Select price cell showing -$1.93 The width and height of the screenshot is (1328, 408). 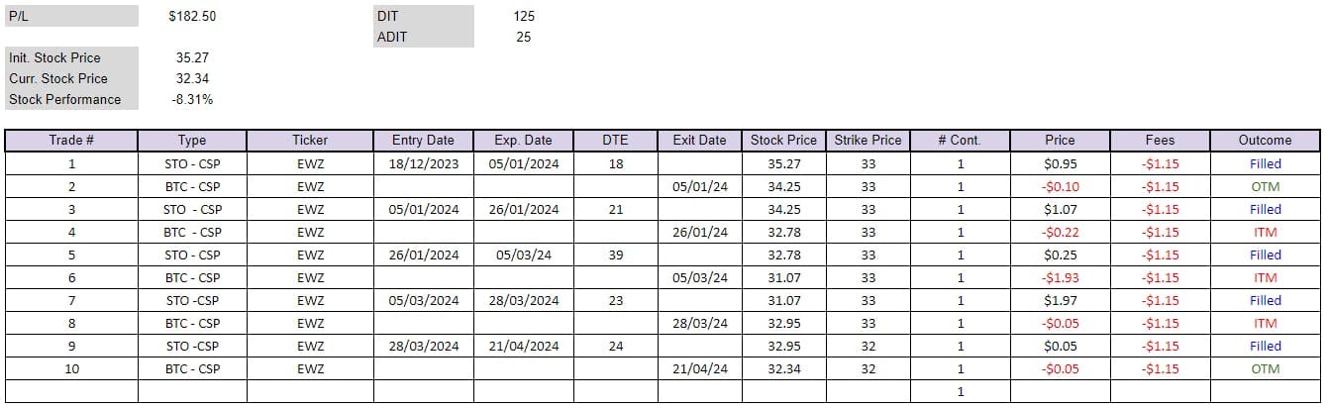pos(1060,277)
